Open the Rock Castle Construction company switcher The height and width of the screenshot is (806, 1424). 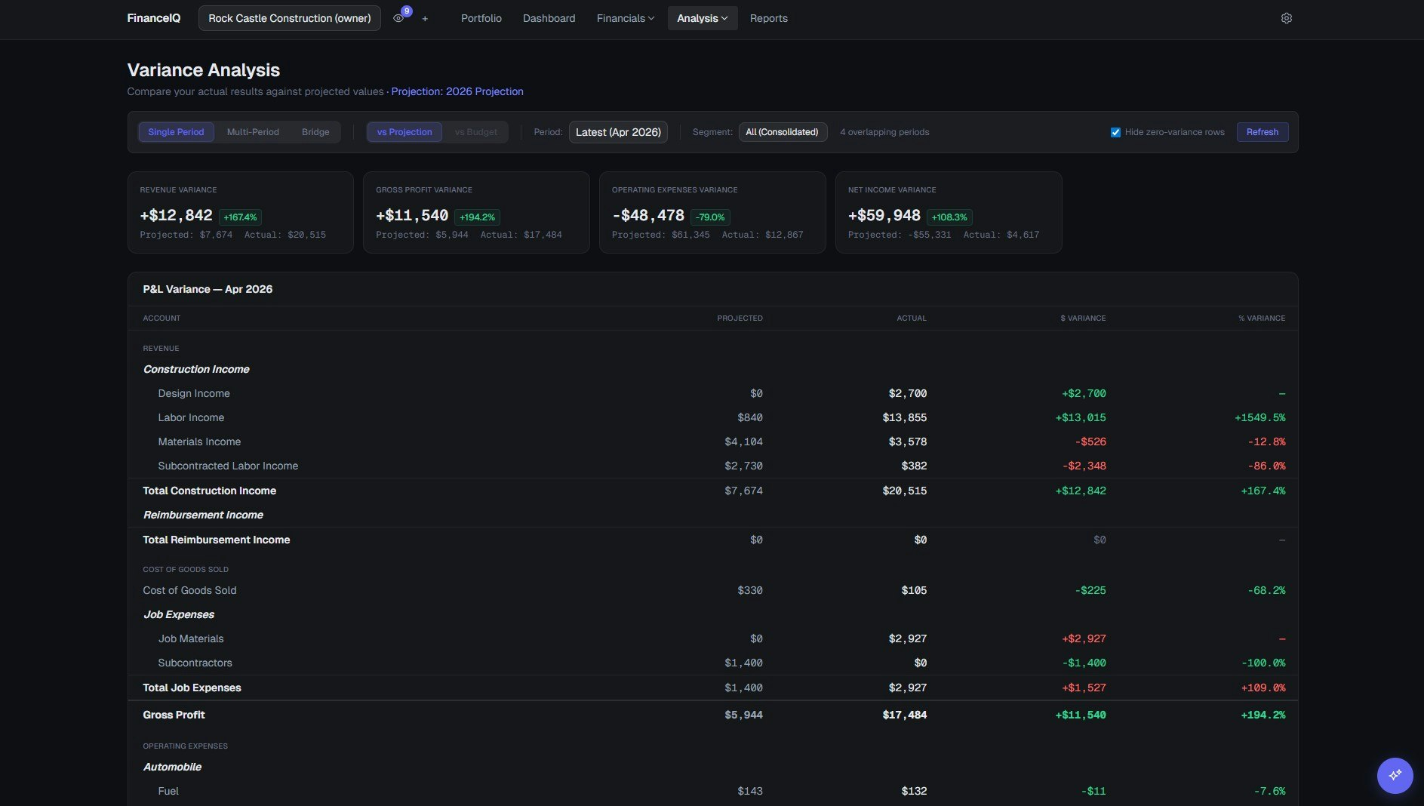[x=289, y=18]
